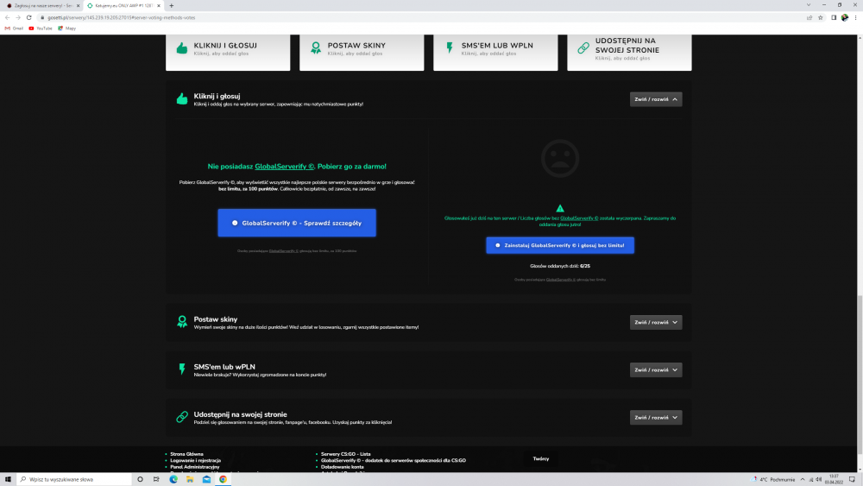Open the Doładowanie konta footer link

click(343, 467)
